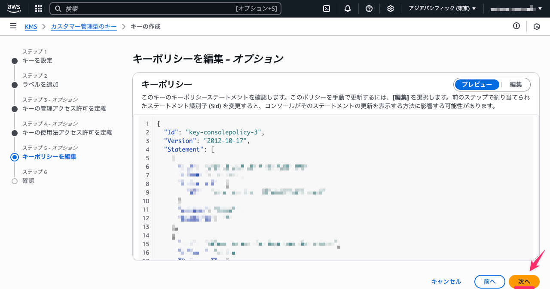Switch policy view to 編集
Image resolution: width=550 pixels, height=289 pixels.
(516, 85)
